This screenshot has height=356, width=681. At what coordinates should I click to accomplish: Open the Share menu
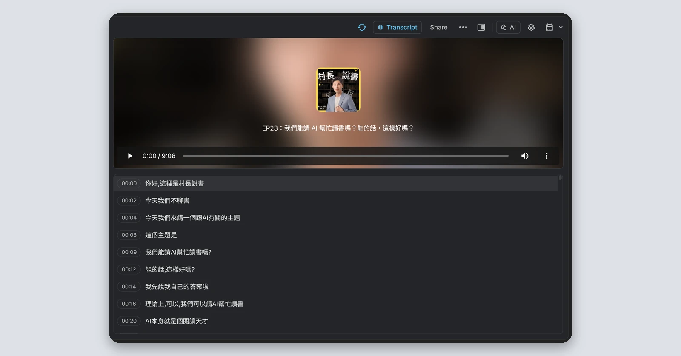point(438,27)
